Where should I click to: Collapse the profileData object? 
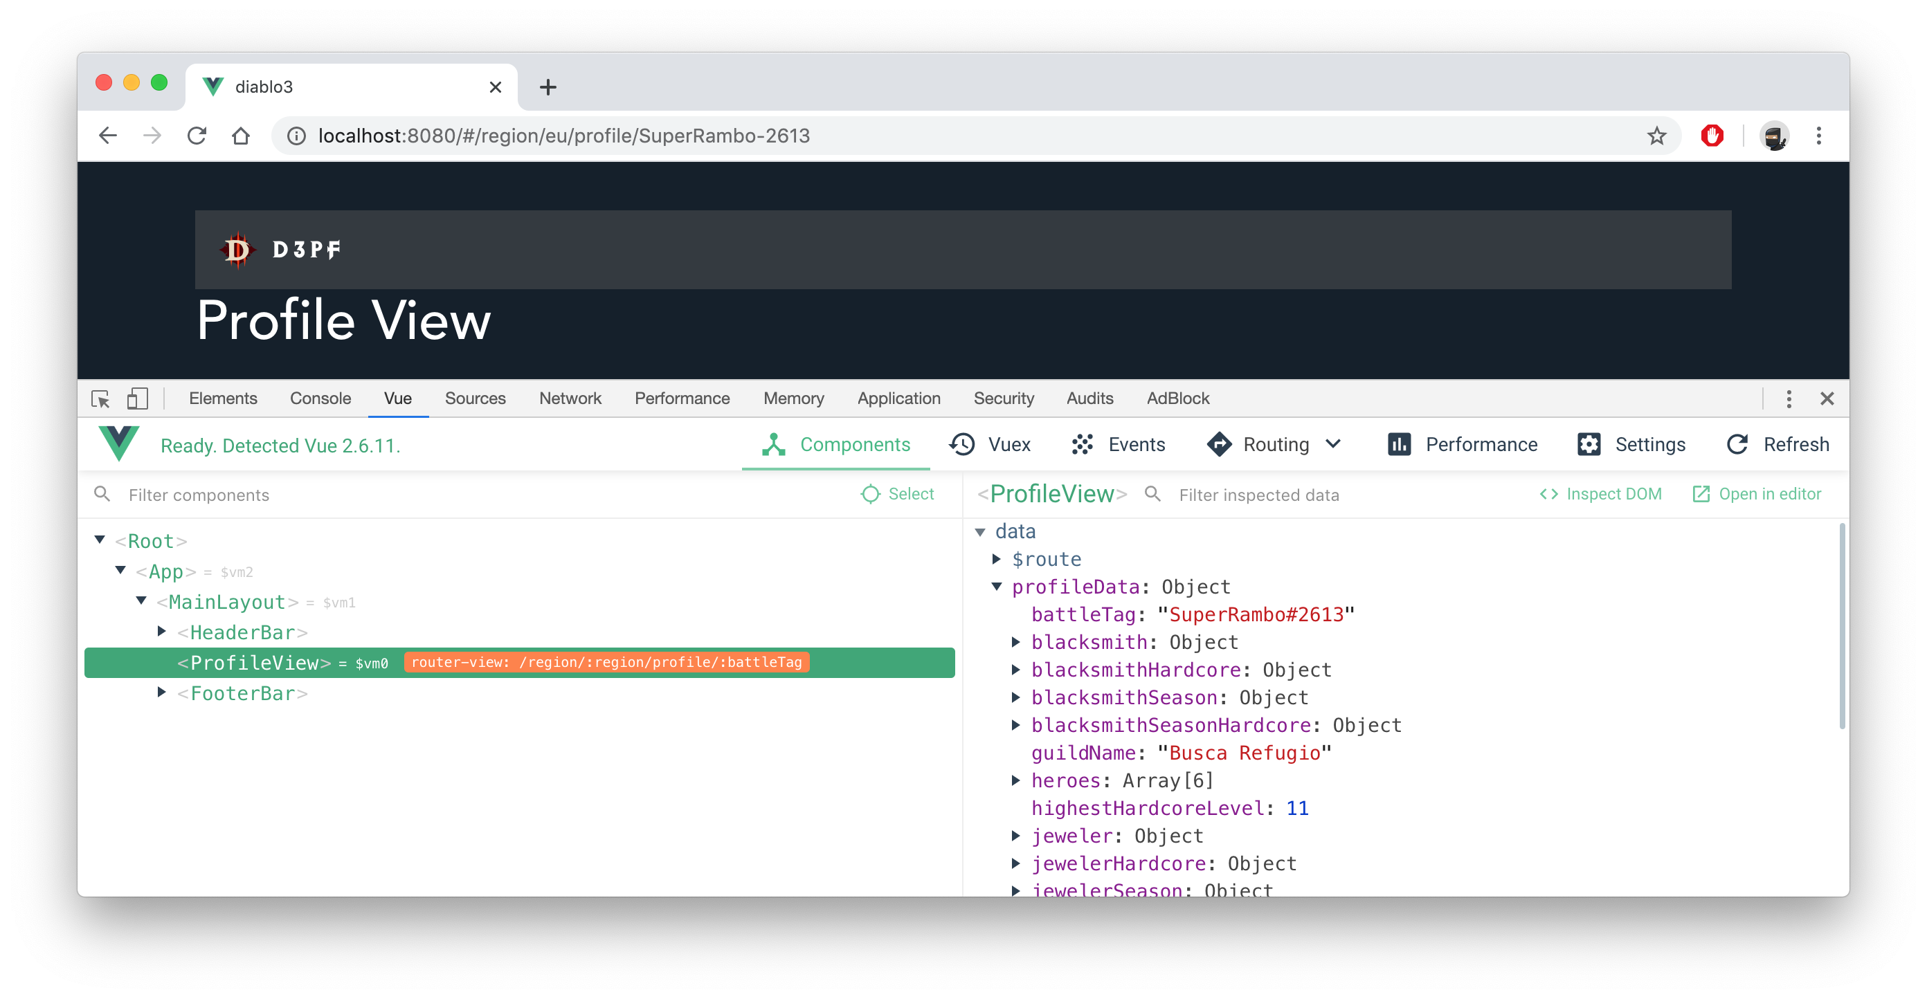click(x=997, y=586)
